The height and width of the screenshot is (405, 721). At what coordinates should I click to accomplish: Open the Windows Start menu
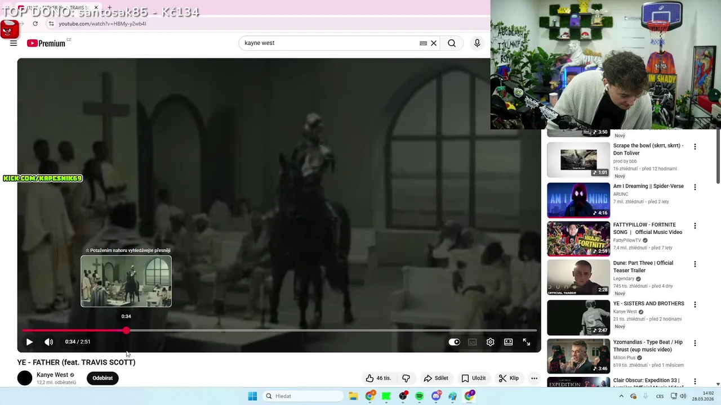[252, 396]
